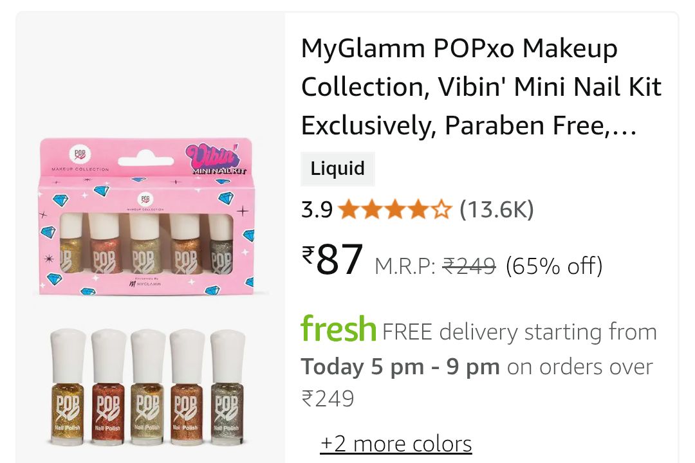Click the +2 more colors link
The height and width of the screenshot is (463, 695).
tap(396, 444)
